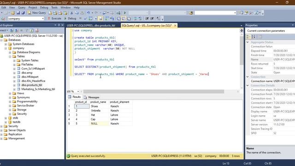Screen dimensions: 295x166
Task: Click the Copy icon in toolbar
Action: (x=77, y=13)
